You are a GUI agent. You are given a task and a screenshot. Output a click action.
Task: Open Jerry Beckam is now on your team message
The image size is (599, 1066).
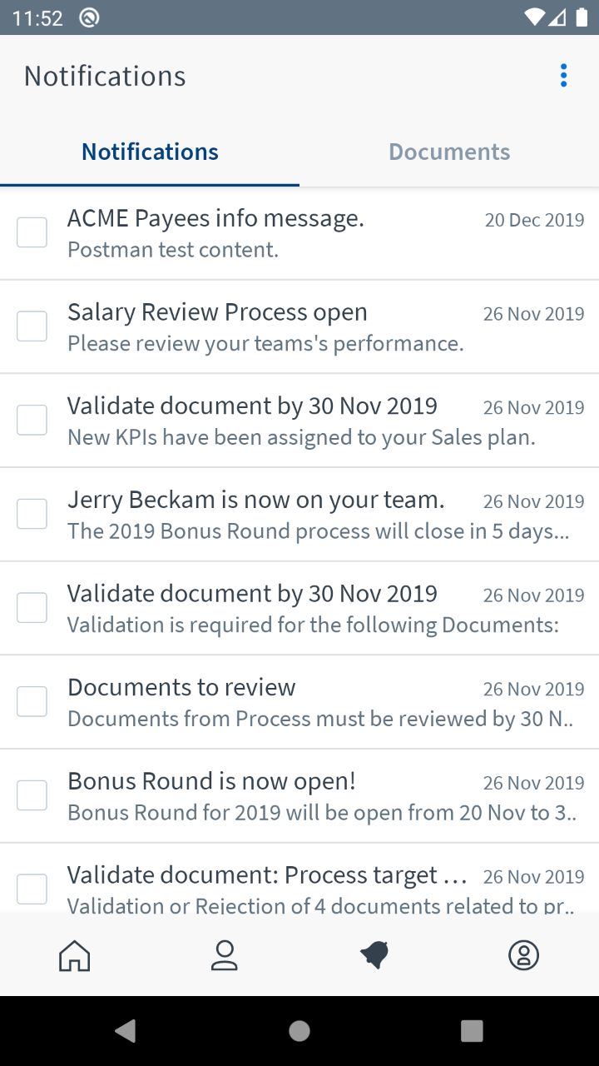[266, 514]
